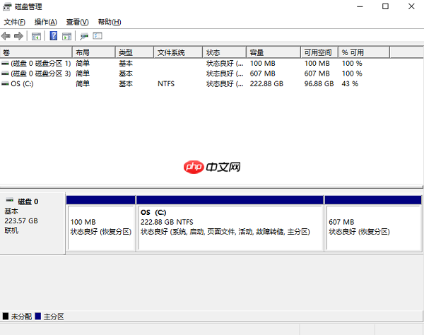Click the Disk Management title bar icon

point(7,7)
